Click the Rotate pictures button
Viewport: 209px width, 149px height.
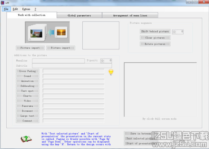point(155,44)
